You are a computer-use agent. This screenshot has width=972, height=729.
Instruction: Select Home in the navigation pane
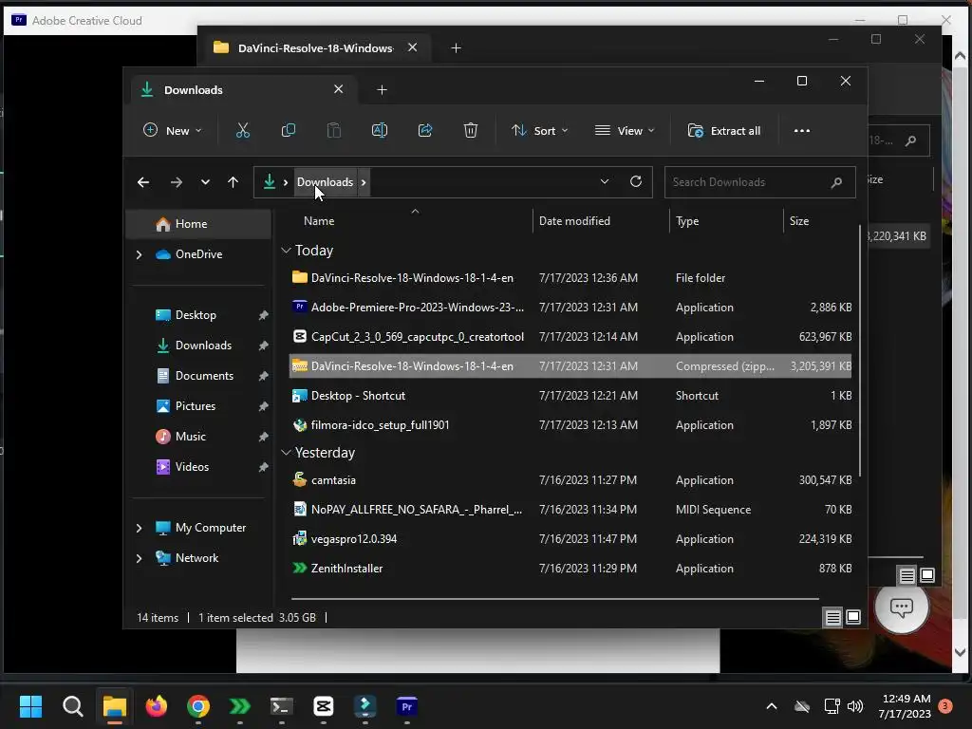pos(199,224)
